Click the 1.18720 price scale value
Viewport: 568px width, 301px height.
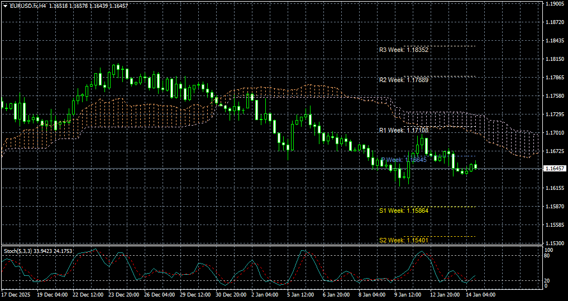pos(555,22)
